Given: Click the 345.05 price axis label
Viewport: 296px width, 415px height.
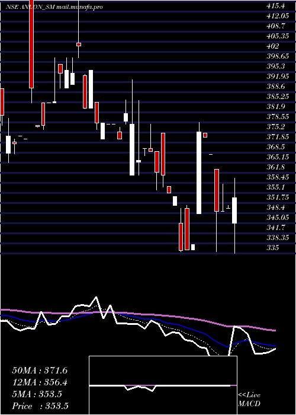Looking at the screenshot, I should click(x=277, y=218).
